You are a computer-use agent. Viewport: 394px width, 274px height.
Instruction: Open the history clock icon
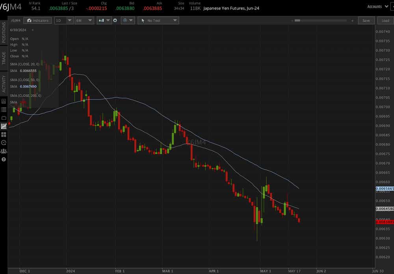pyautogui.click(x=3, y=143)
